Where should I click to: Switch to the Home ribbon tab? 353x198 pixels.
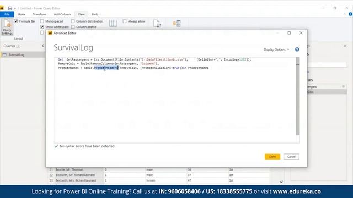coord(22,14)
